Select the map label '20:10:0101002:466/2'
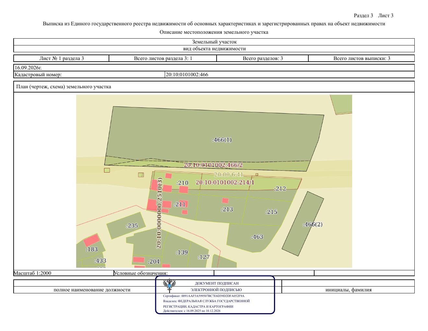The image size is (428, 331). (x=213, y=165)
